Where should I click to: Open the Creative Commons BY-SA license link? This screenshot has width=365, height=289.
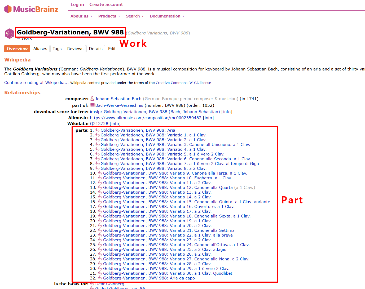183,83
